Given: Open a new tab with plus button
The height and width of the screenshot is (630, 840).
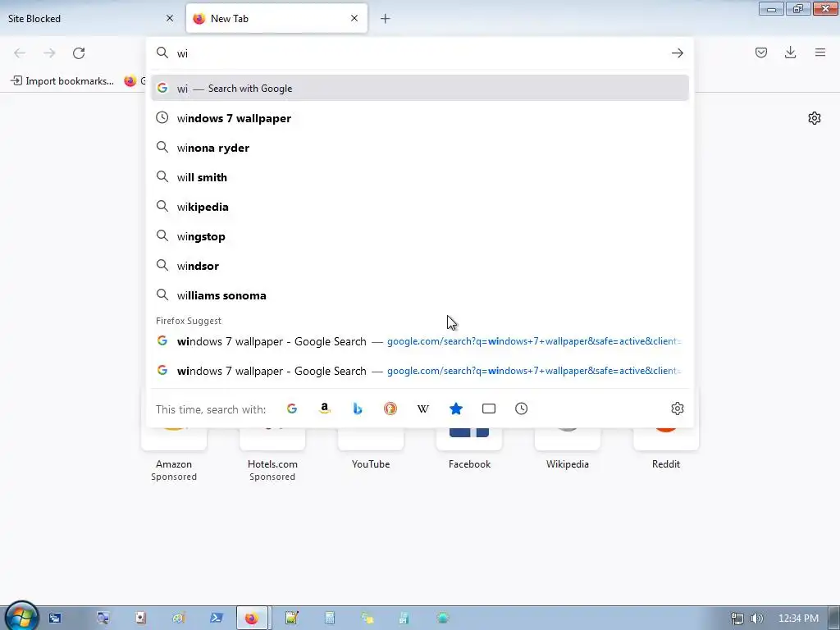Looking at the screenshot, I should 386,19.
